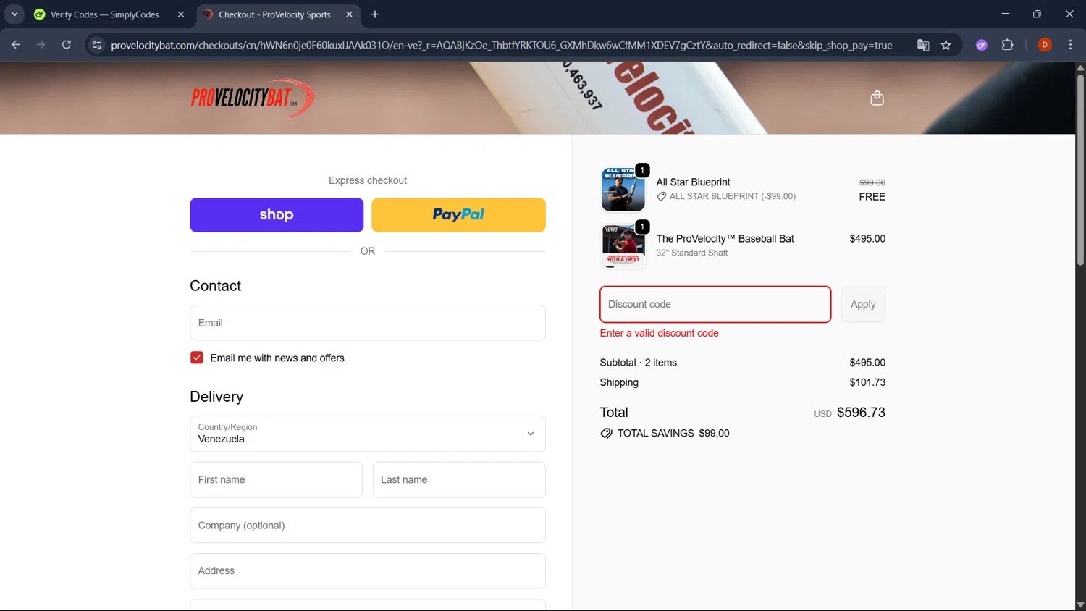Click the Discount code field

click(715, 304)
